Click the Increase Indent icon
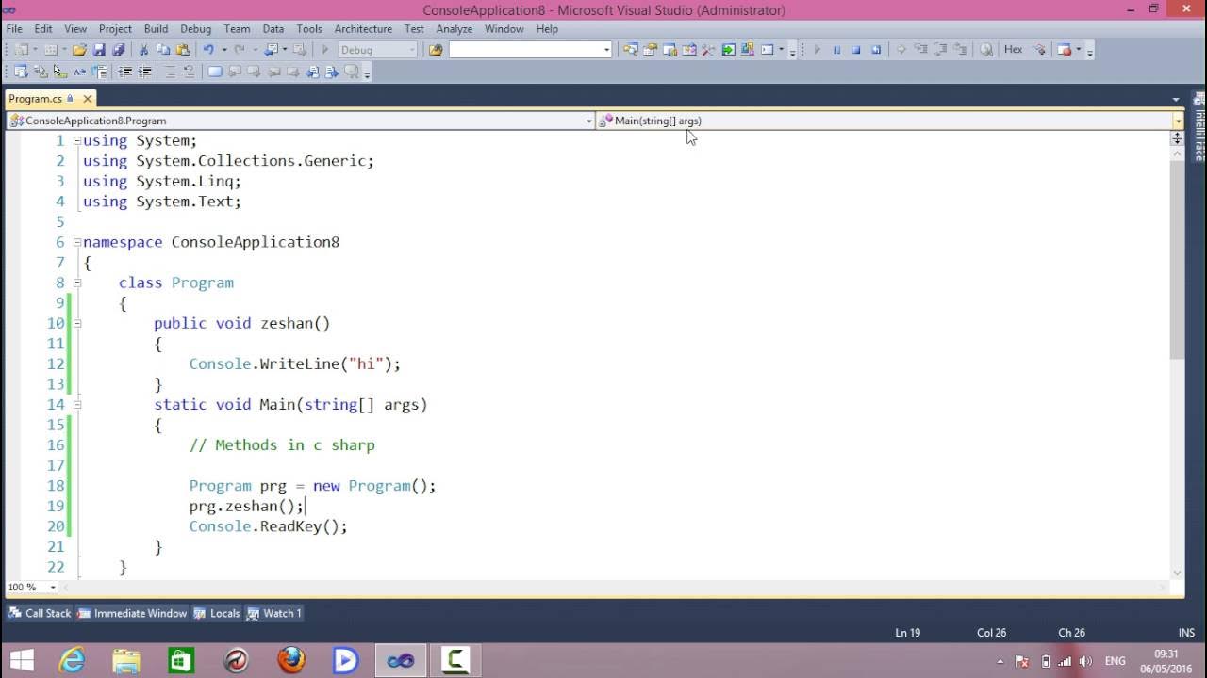This screenshot has width=1207, height=678. 145,72
